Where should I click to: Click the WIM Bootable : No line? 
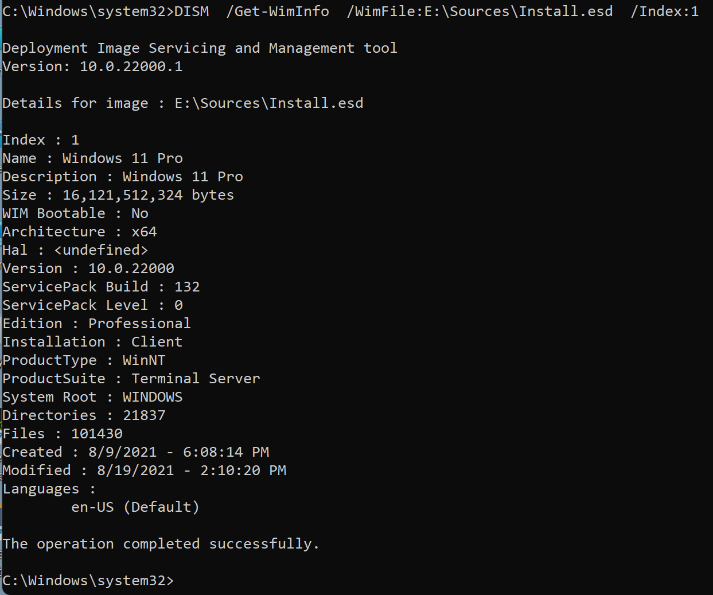75,213
